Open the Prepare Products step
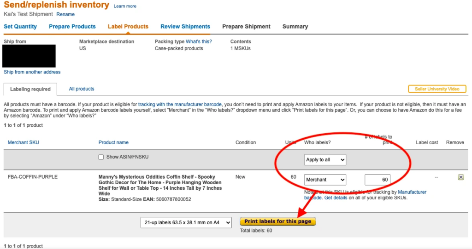Screen dimensions: 472x249 click(72, 27)
